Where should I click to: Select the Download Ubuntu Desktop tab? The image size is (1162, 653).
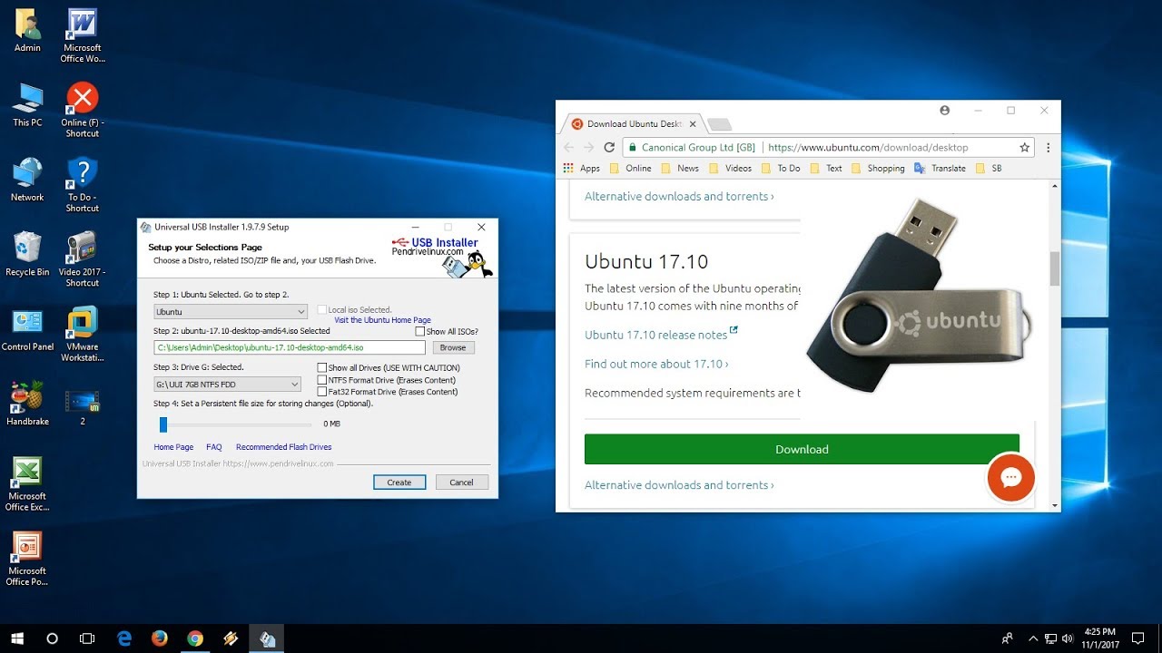click(633, 124)
